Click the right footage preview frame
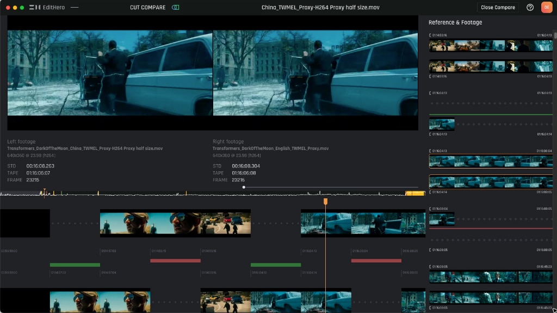 315,72
